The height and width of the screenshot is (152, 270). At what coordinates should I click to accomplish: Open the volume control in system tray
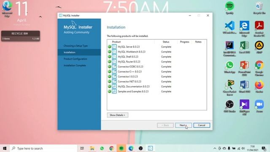243,148
